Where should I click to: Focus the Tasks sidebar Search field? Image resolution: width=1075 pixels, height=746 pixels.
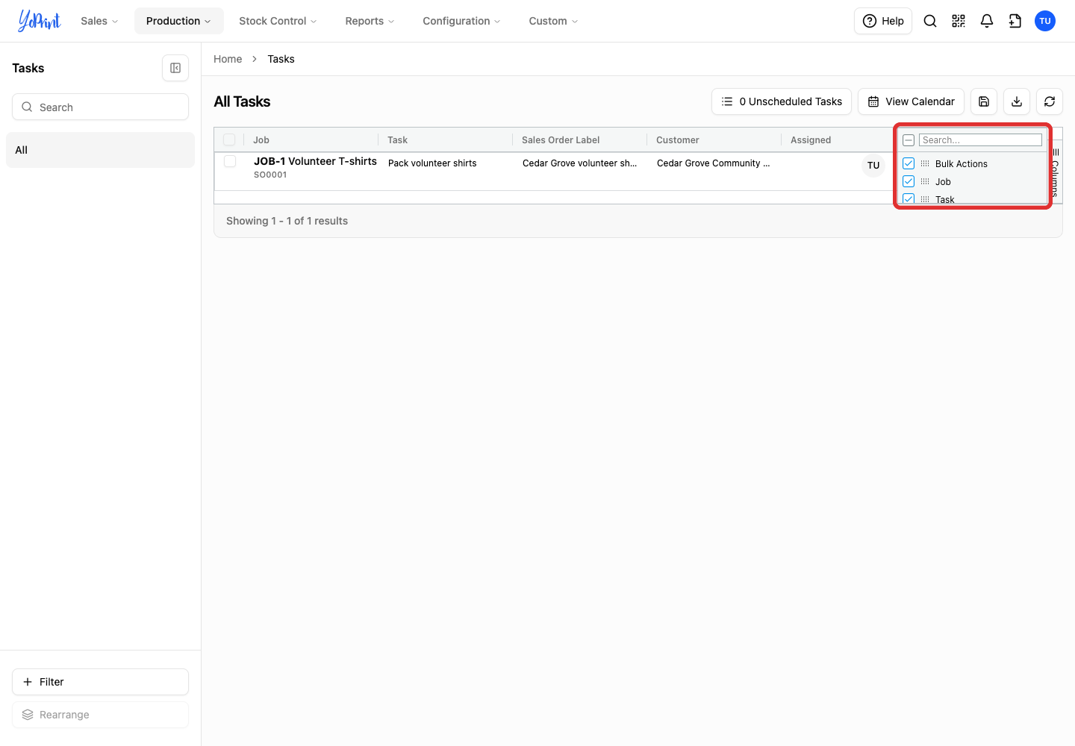[100, 107]
